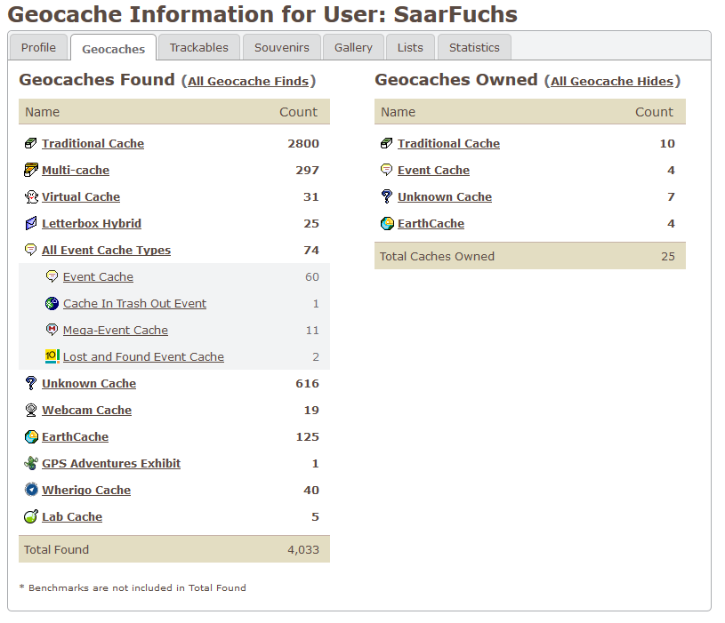Switch to the Profile tab
725x623 pixels.
tap(38, 48)
